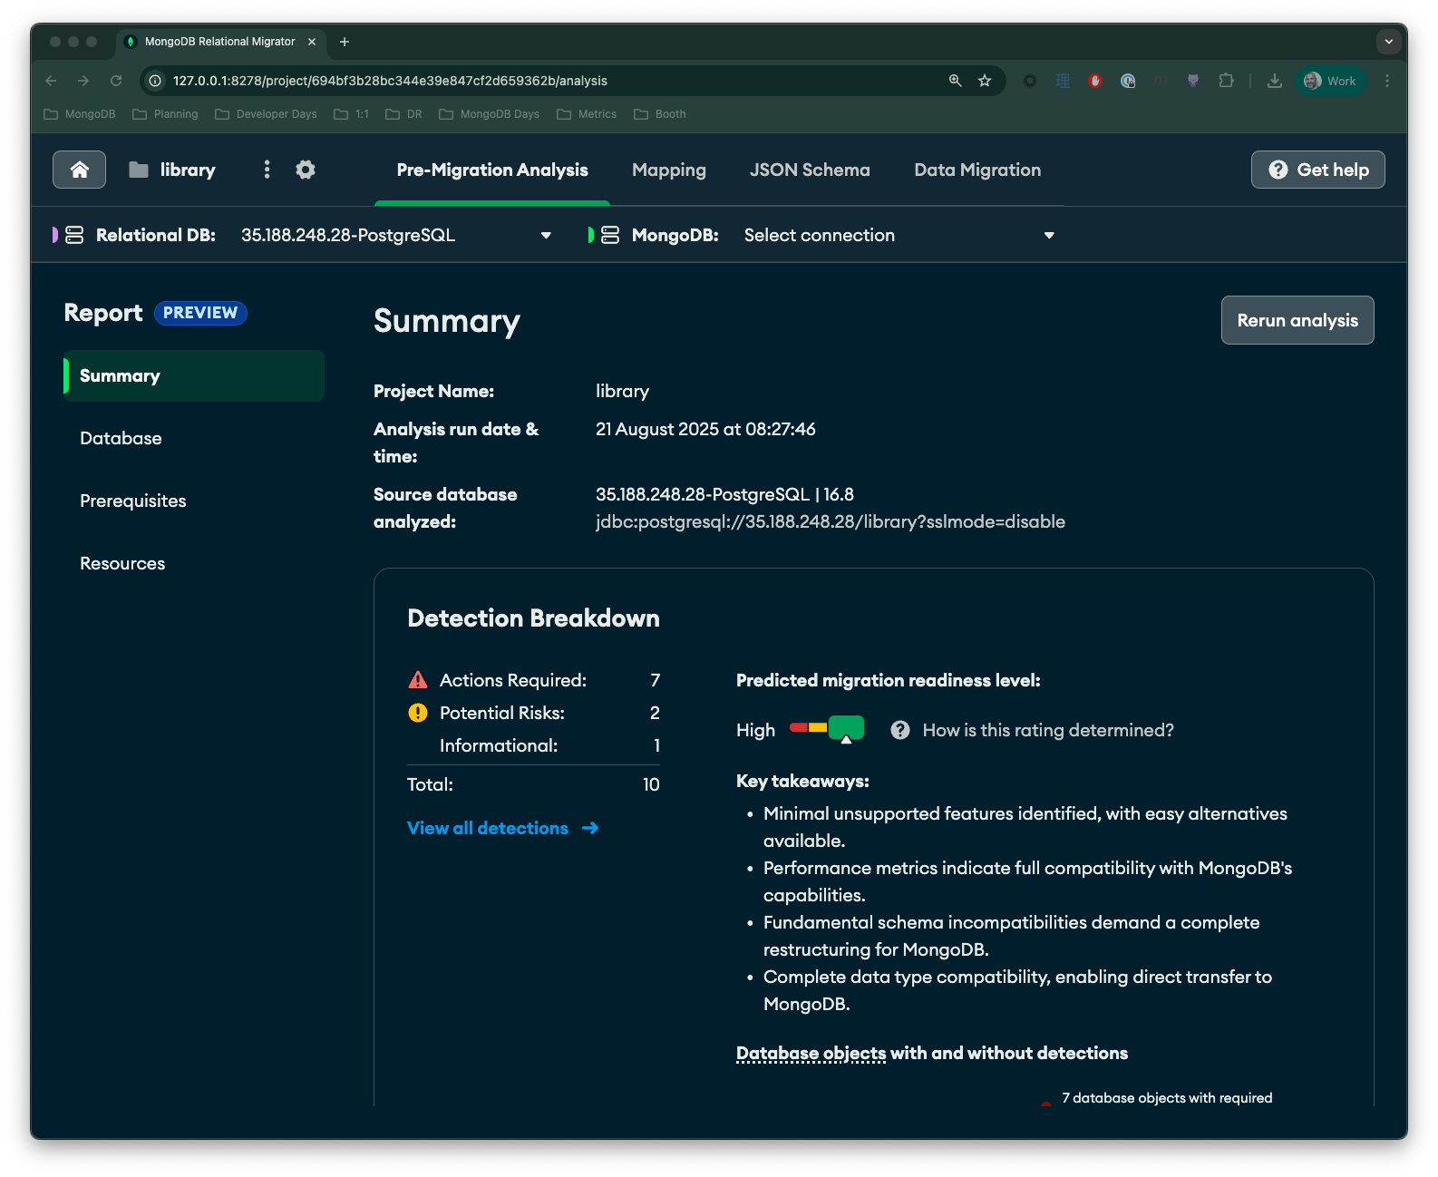Expand the Relational DB connection dropdown
The height and width of the screenshot is (1177, 1438).
coord(546,236)
